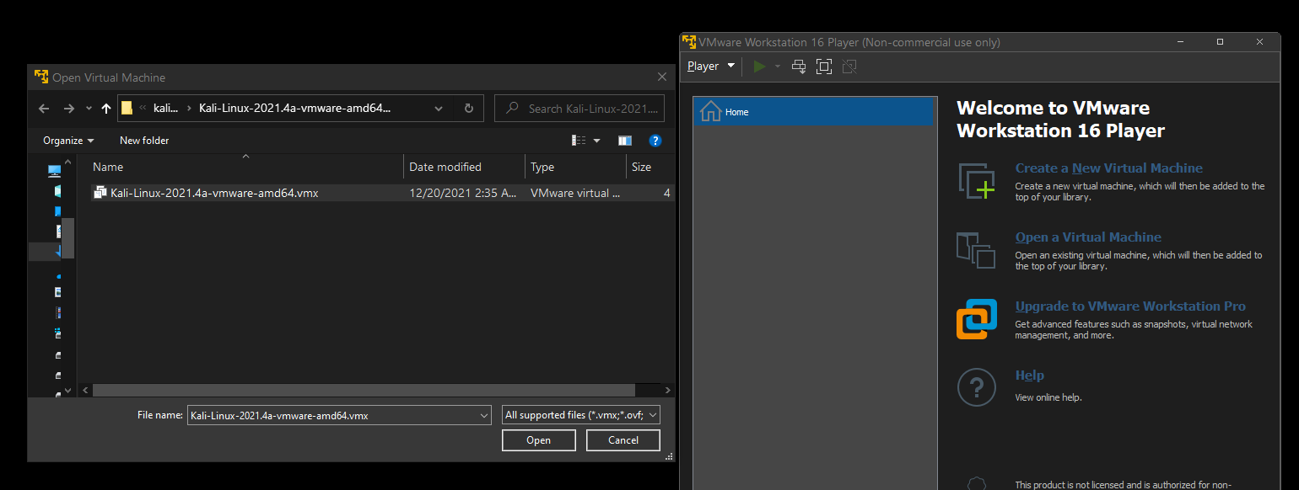This screenshot has height=490, width=1299.
Task: Select Home in VMware library list
Action: tap(815, 112)
